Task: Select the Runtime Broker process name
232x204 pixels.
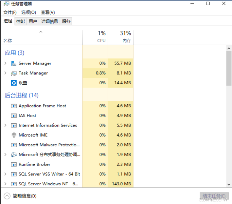Action: pos(34,164)
